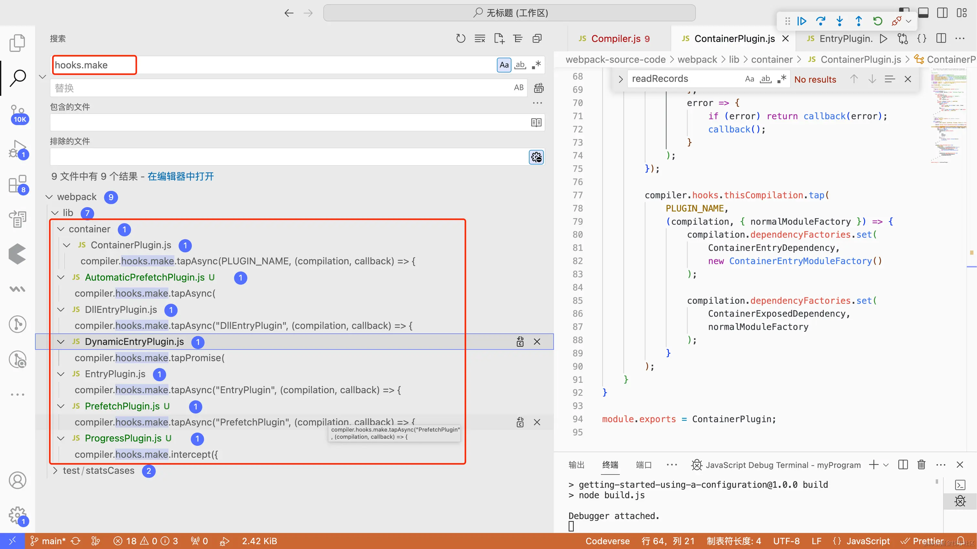The height and width of the screenshot is (549, 977).
Task: Click the 在编辑器中打开 link
Action: pos(181,177)
